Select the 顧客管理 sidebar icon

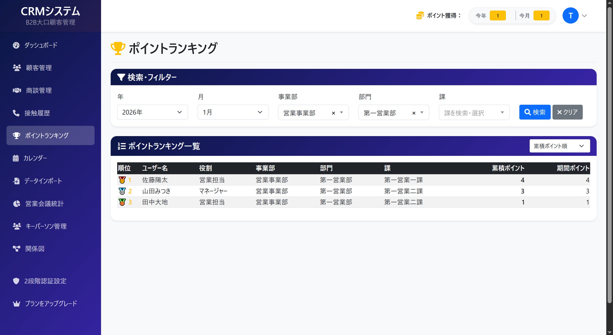tap(16, 68)
